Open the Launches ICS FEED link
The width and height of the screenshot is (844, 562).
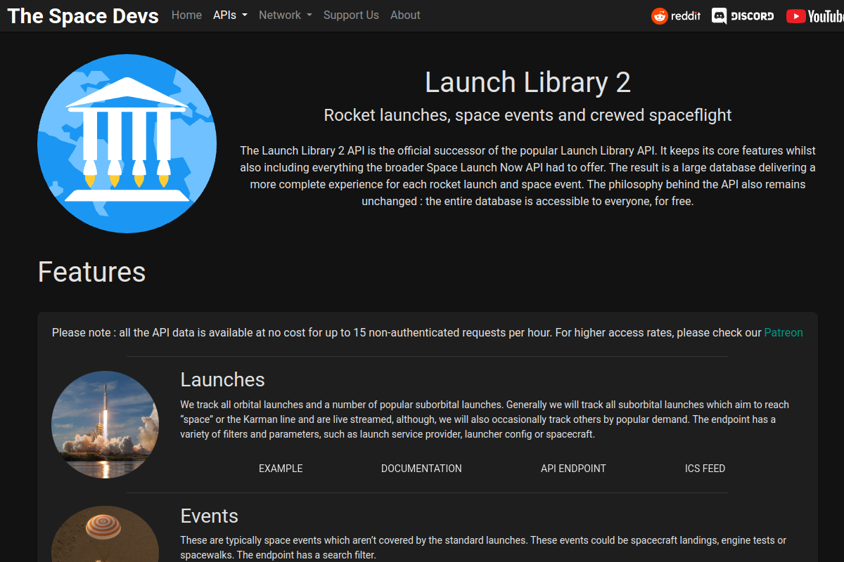(705, 469)
